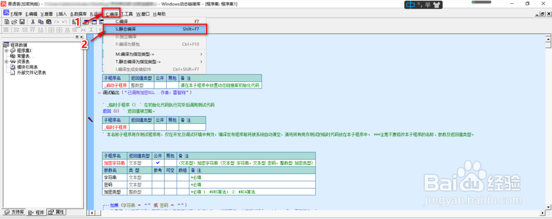552x219 pixels.
Task: Click the grayed align-left icon in second toolbar
Action: pos(17,30)
